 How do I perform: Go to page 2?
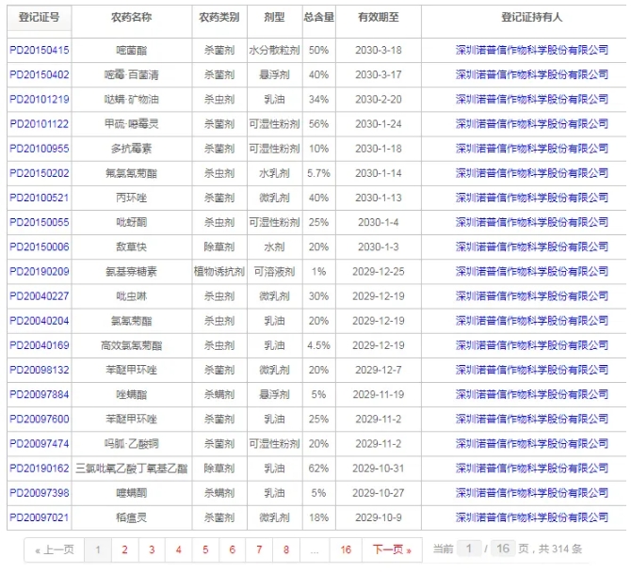124,549
